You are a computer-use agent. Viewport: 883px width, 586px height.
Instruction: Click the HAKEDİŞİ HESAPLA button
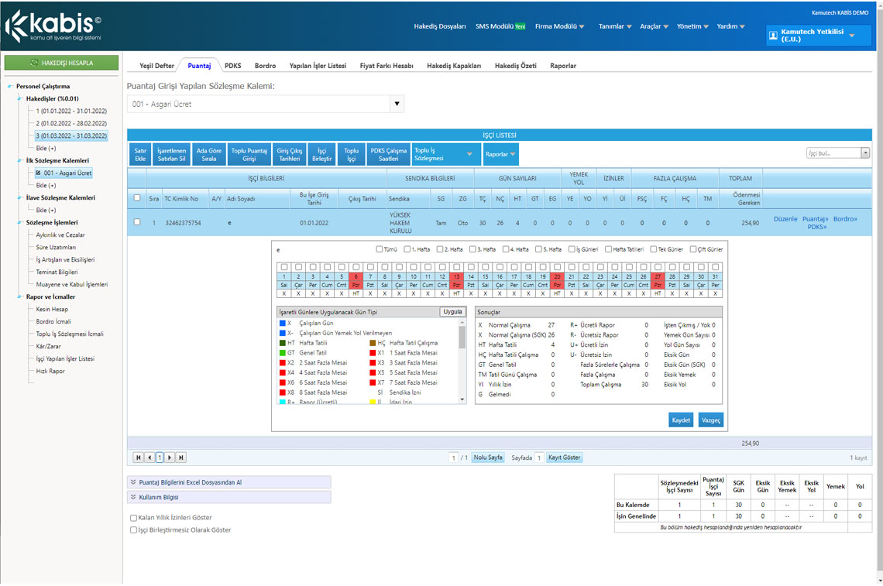click(61, 63)
